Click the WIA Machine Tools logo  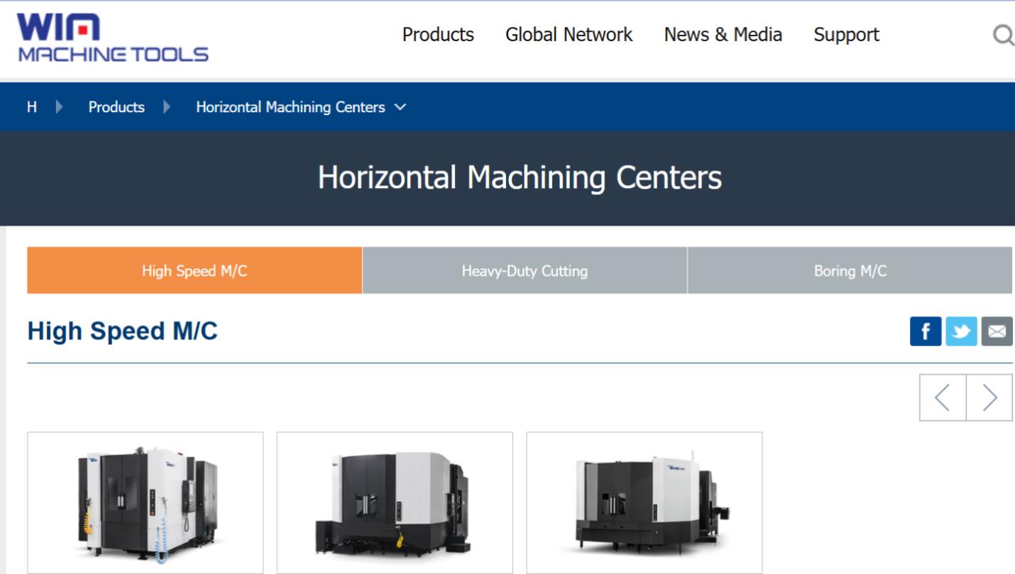click(x=114, y=38)
